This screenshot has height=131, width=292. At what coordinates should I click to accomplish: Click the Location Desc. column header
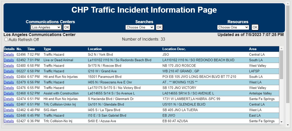pos(174,49)
